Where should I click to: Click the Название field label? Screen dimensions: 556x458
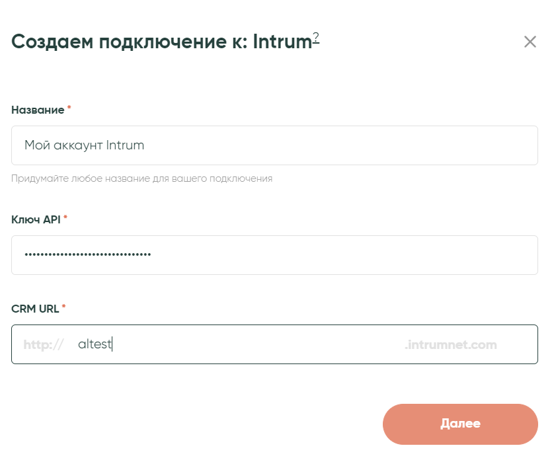pos(37,110)
